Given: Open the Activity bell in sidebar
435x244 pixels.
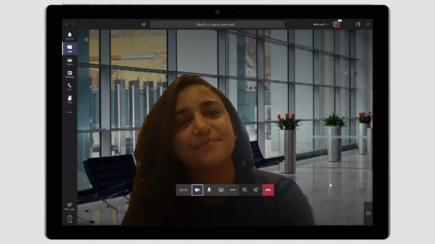Looking at the screenshot, I should (70, 36).
